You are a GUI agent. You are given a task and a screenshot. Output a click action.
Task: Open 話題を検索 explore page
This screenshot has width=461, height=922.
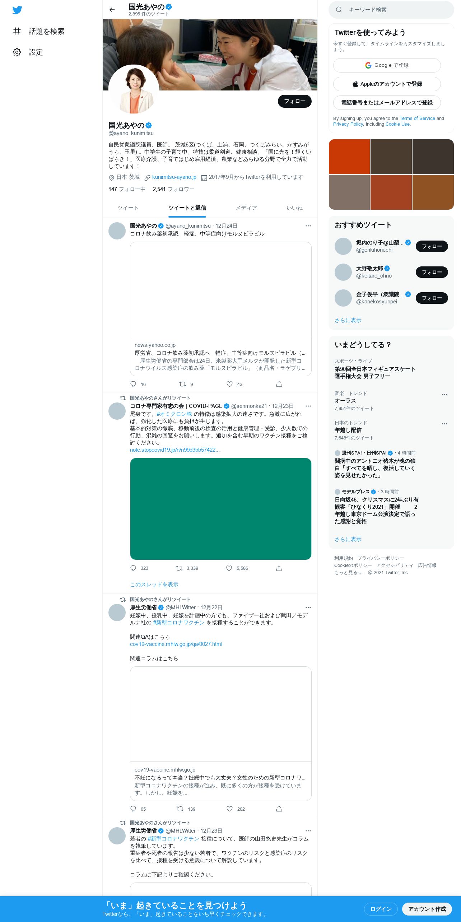pyautogui.click(x=39, y=31)
